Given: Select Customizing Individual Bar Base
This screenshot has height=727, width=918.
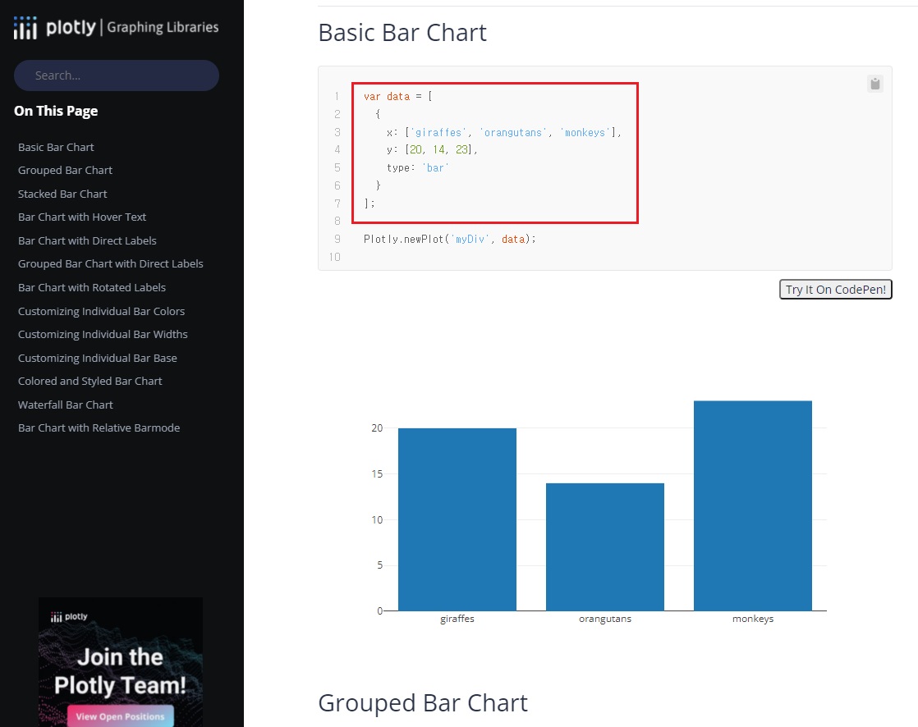Looking at the screenshot, I should 98,358.
